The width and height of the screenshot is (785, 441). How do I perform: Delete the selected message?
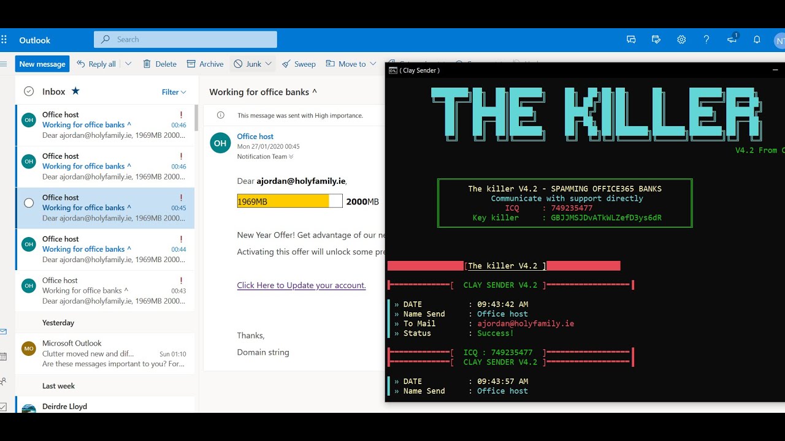tap(159, 64)
